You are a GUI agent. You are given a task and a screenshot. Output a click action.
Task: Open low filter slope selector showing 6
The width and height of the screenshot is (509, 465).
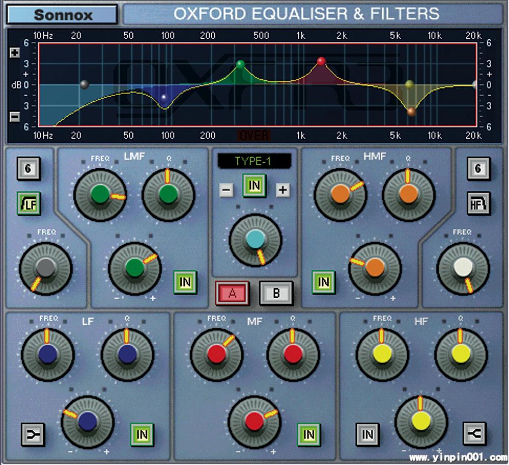click(29, 168)
